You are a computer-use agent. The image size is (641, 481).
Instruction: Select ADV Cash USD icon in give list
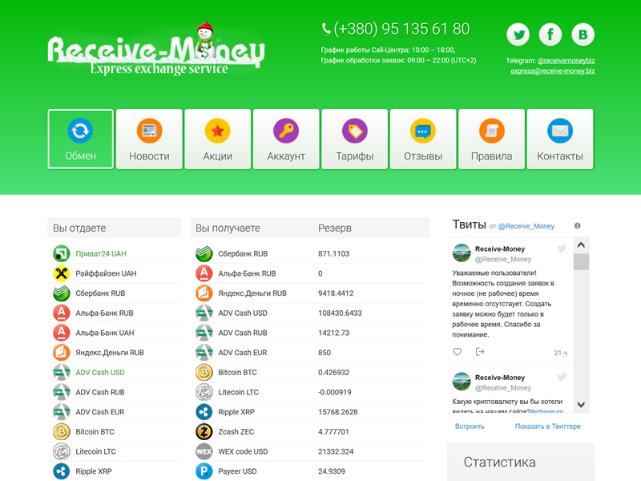pos(62,372)
